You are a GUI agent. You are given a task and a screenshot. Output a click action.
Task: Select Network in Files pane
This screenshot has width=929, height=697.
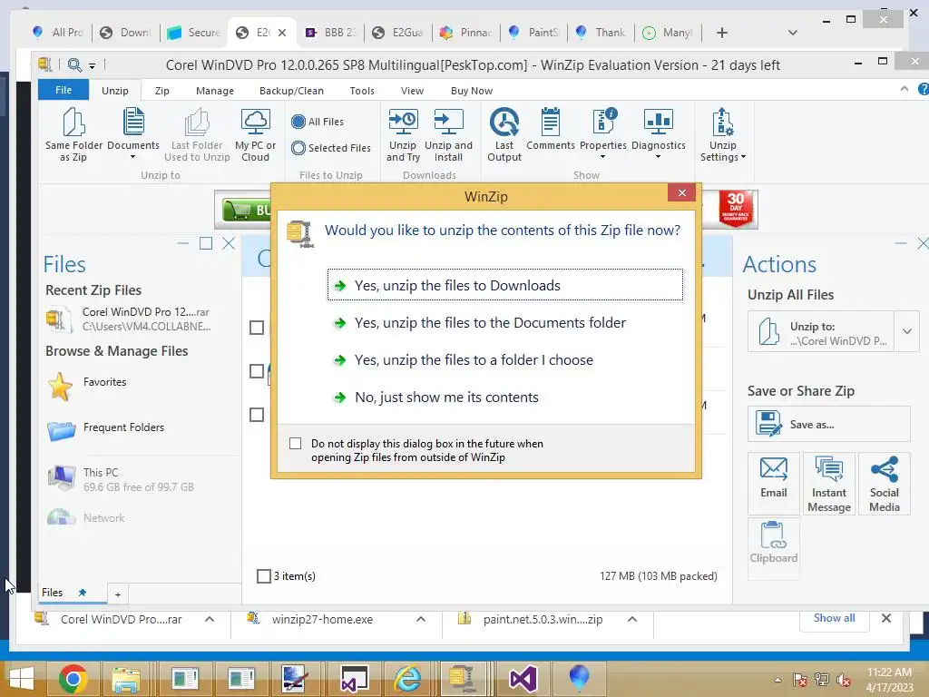point(62,516)
